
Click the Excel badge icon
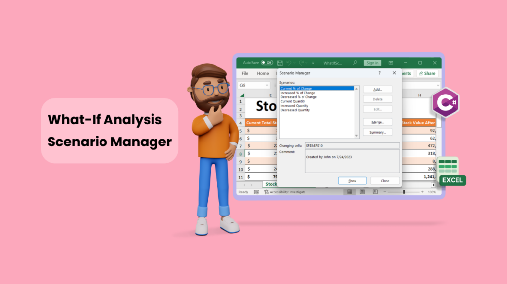[452, 171]
